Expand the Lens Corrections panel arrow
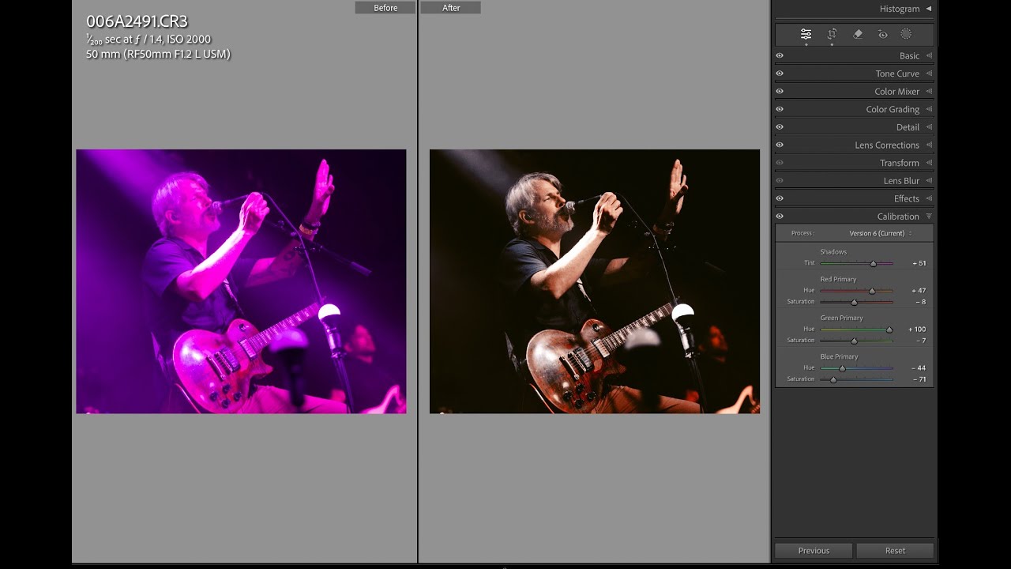This screenshot has width=1011, height=569. coord(929,145)
